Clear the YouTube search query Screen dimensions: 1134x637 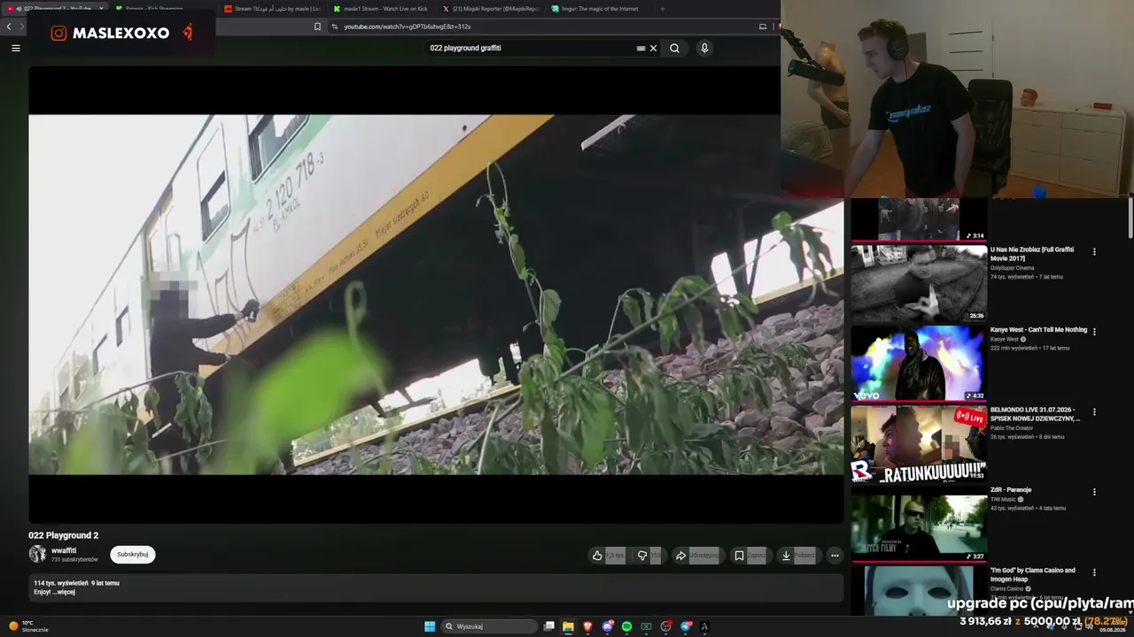point(654,49)
